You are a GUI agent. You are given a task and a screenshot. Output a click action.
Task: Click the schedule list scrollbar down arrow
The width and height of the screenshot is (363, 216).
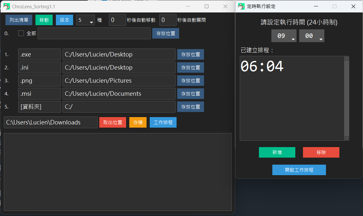click(x=347, y=138)
